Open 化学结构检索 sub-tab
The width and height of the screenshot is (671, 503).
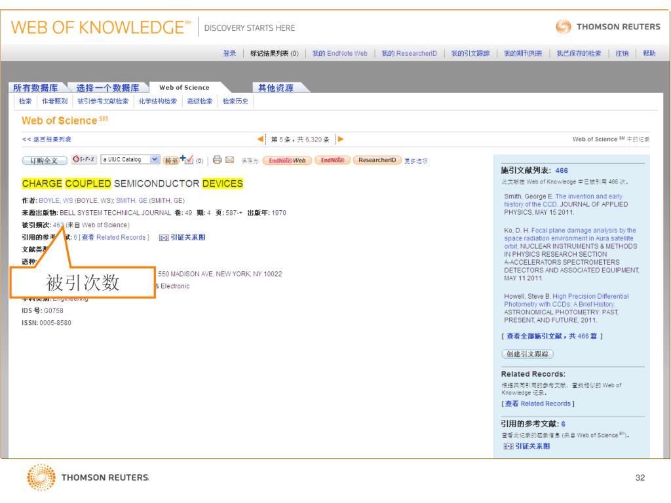[x=158, y=102]
